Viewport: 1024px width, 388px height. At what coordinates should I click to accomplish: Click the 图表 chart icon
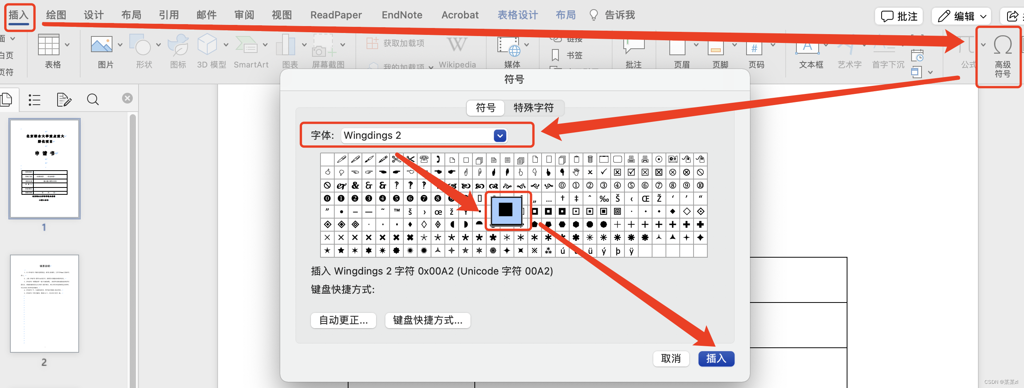pyautogui.click(x=286, y=45)
